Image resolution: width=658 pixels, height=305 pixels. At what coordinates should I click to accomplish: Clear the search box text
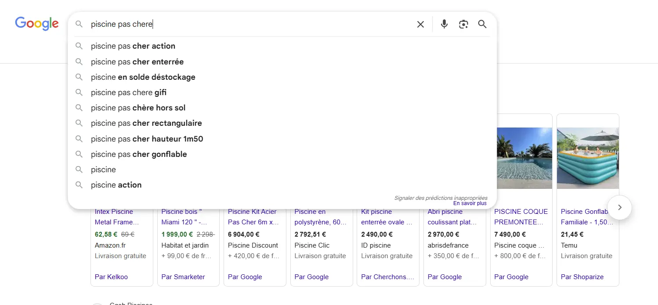(x=420, y=25)
